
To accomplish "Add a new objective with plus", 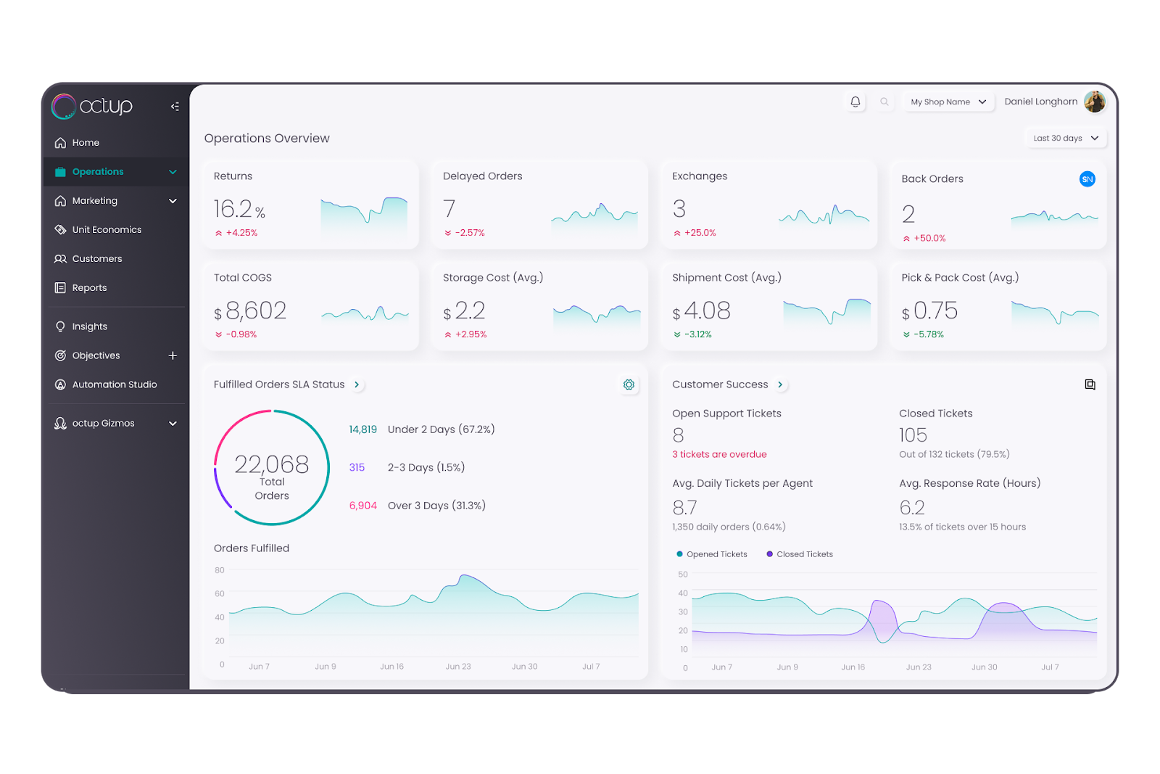I will pos(173,355).
